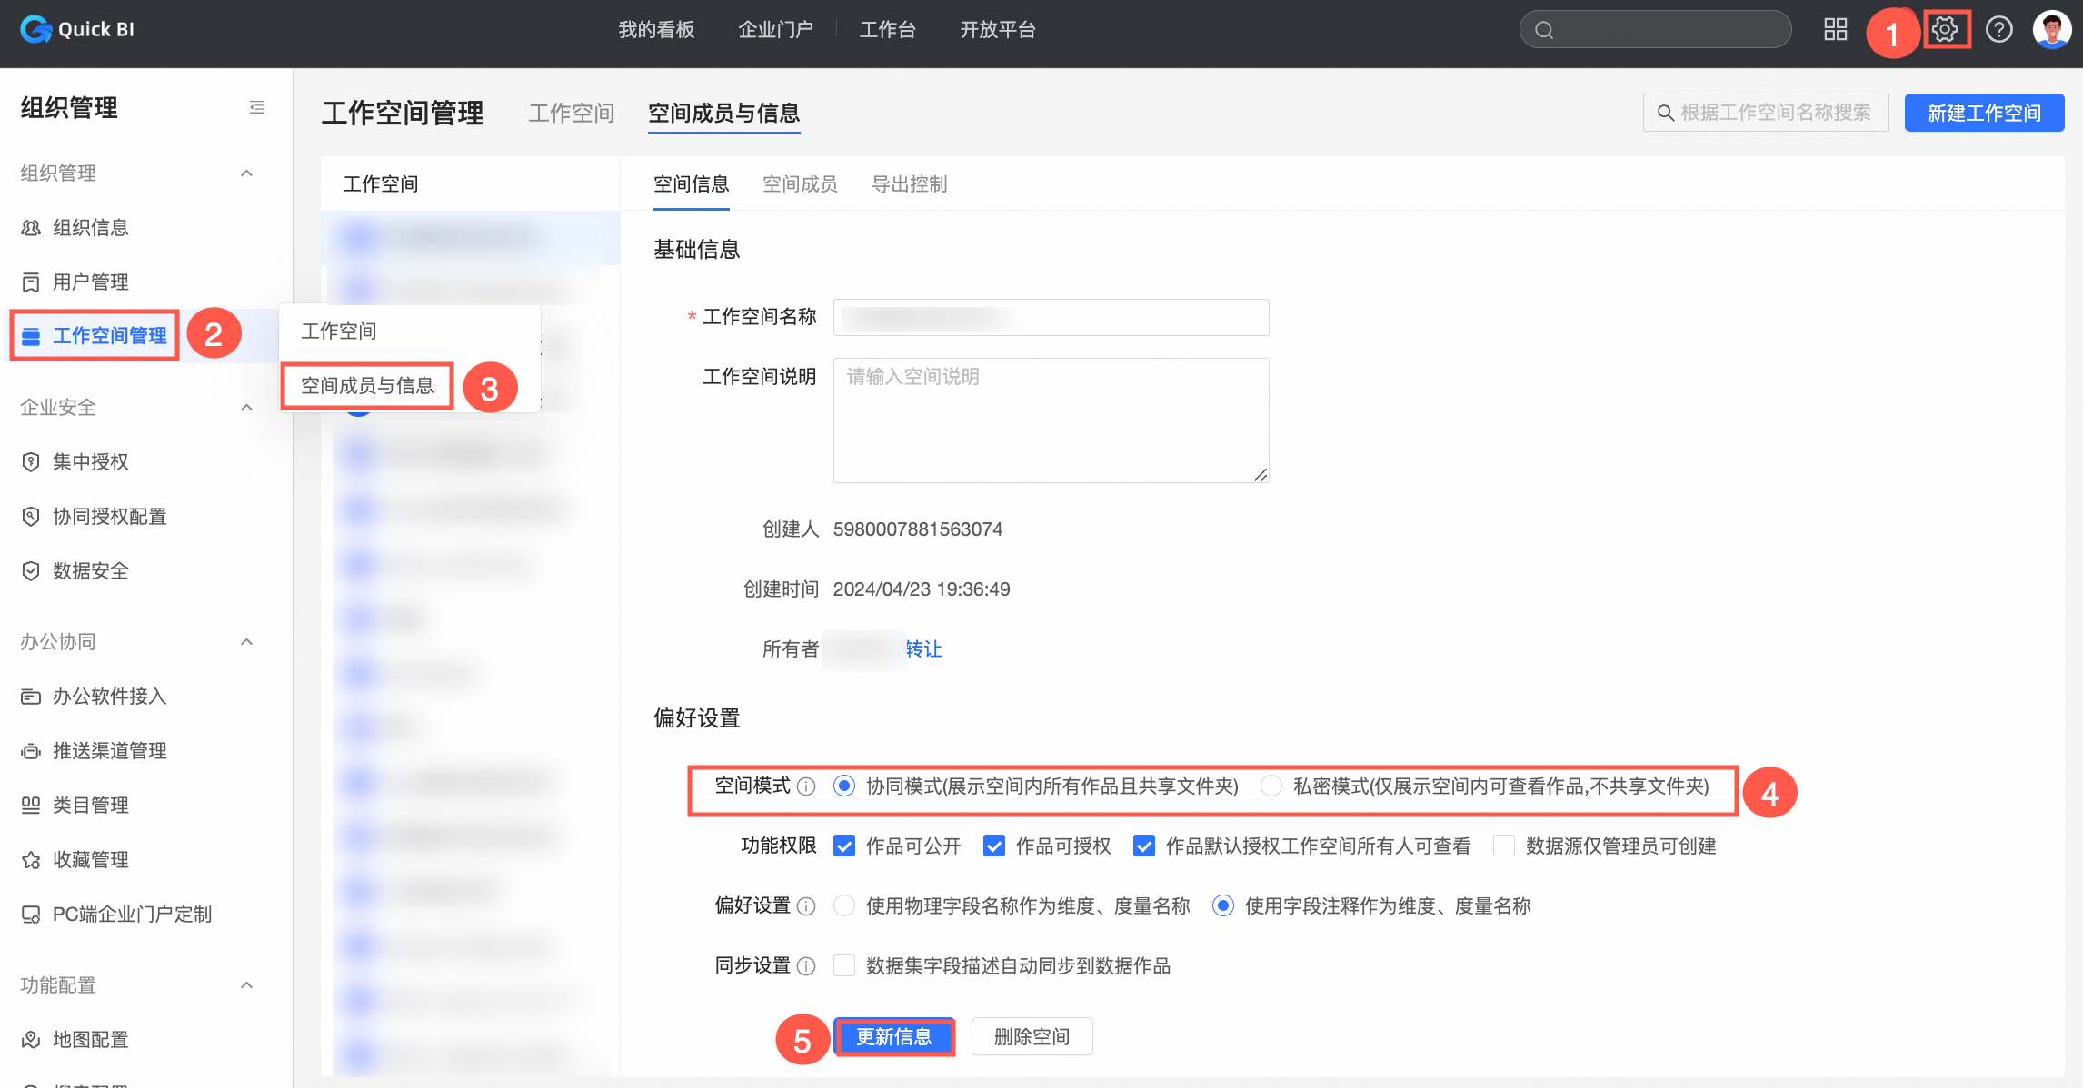Switch to the 导出控制 tab
This screenshot has height=1088, width=2083.
coord(910,184)
